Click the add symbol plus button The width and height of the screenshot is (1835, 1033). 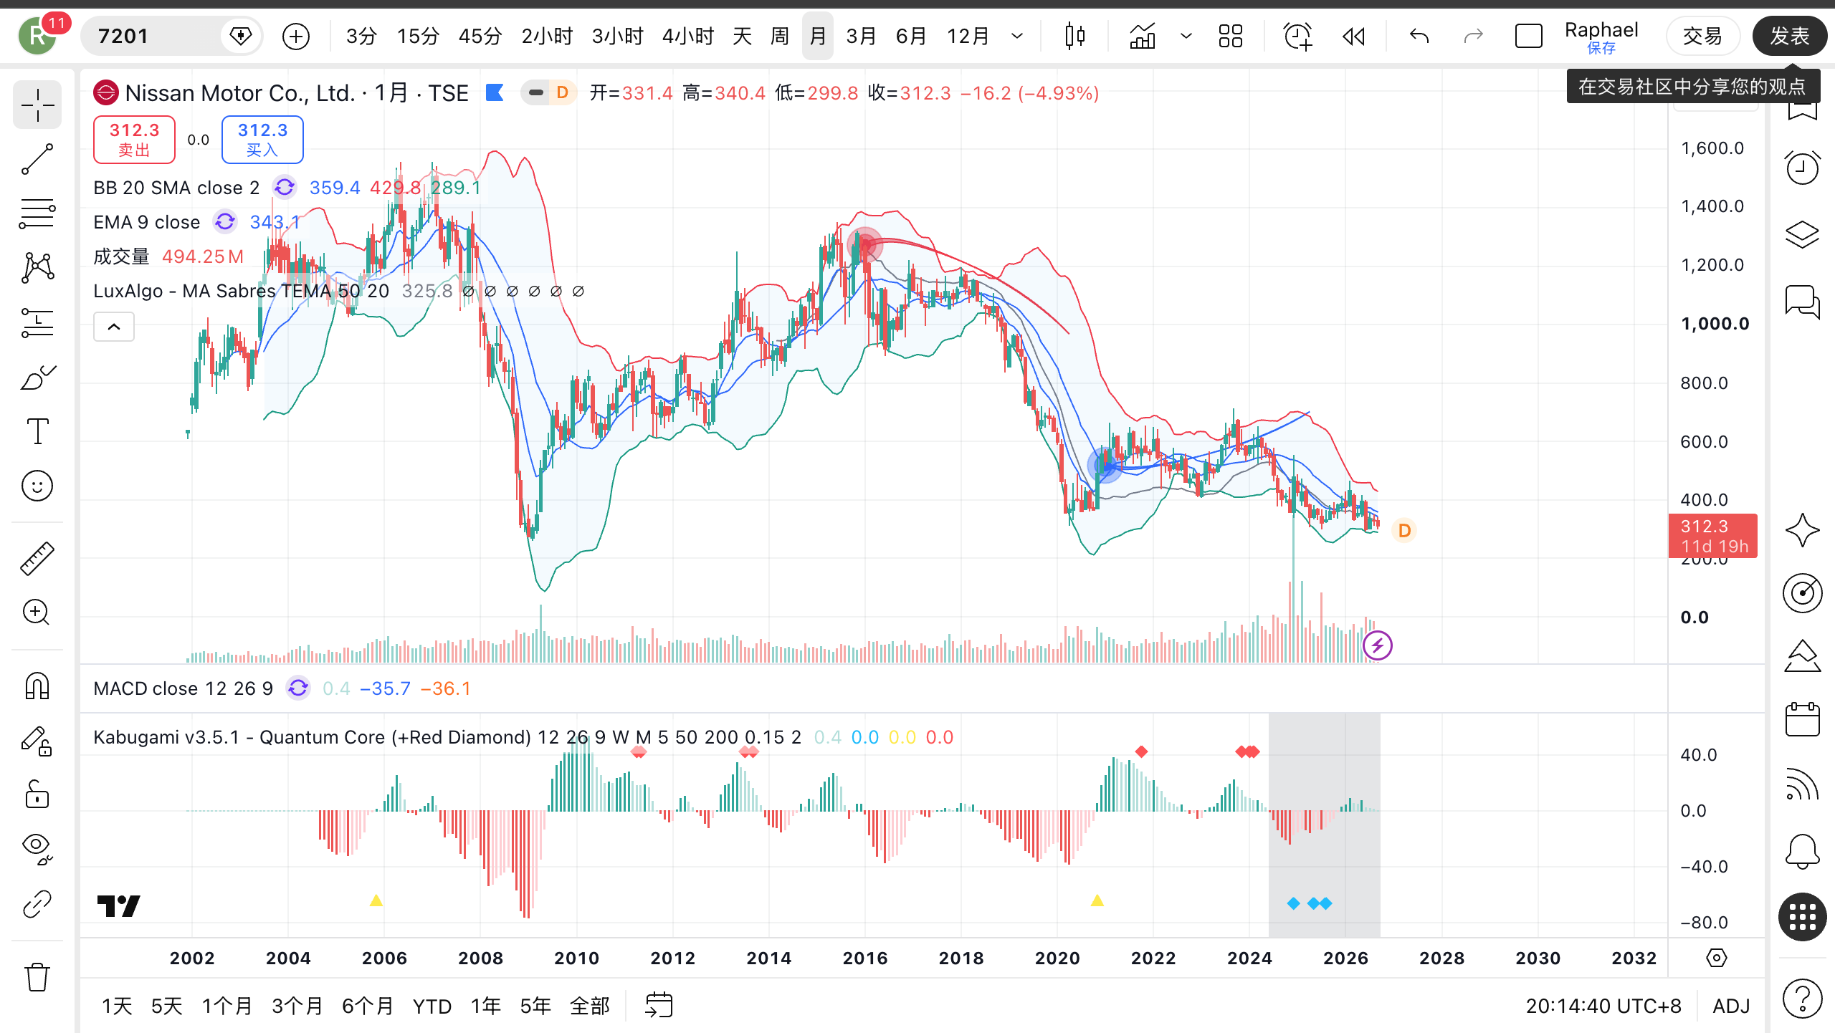[x=296, y=36]
